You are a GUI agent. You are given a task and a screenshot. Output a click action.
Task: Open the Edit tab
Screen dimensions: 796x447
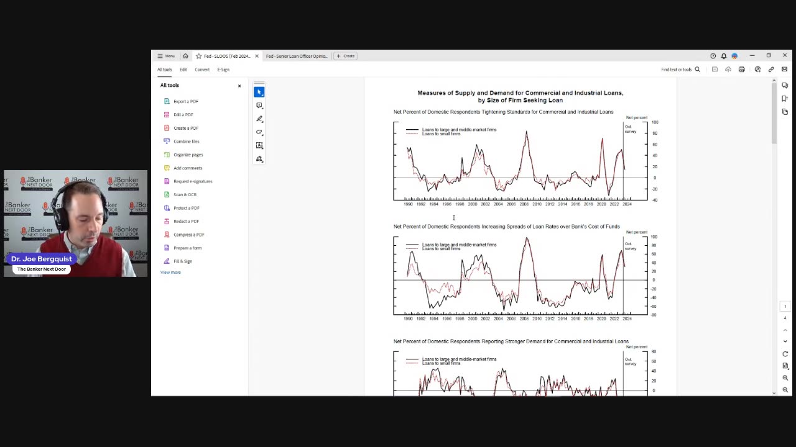183,70
